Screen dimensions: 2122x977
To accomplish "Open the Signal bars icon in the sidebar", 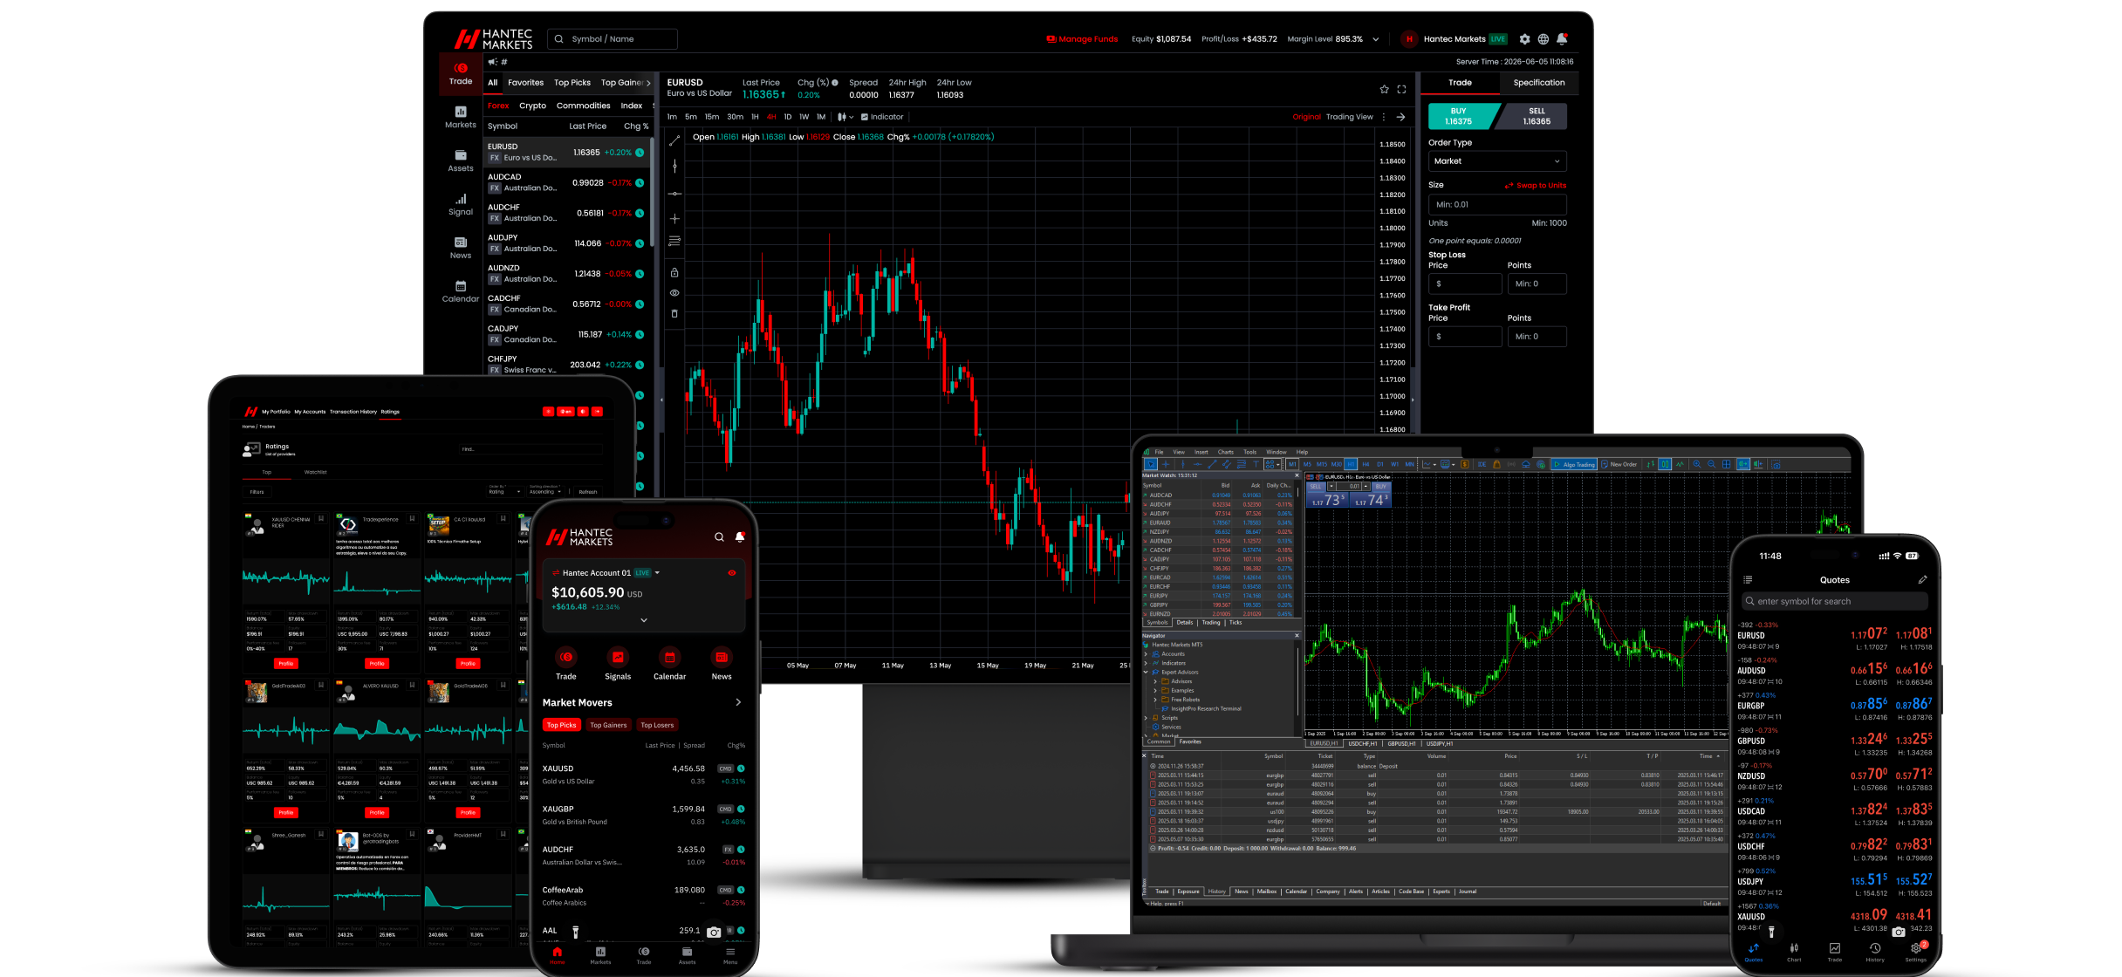I will click(x=461, y=199).
